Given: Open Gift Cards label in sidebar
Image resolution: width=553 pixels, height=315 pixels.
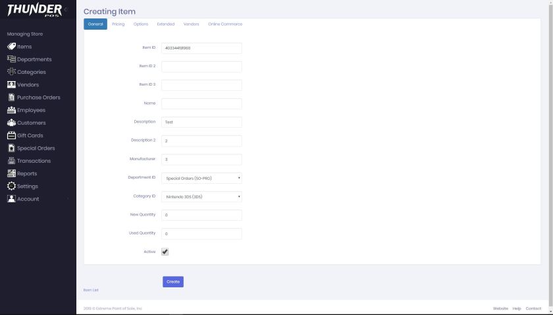Looking at the screenshot, I should (30, 136).
